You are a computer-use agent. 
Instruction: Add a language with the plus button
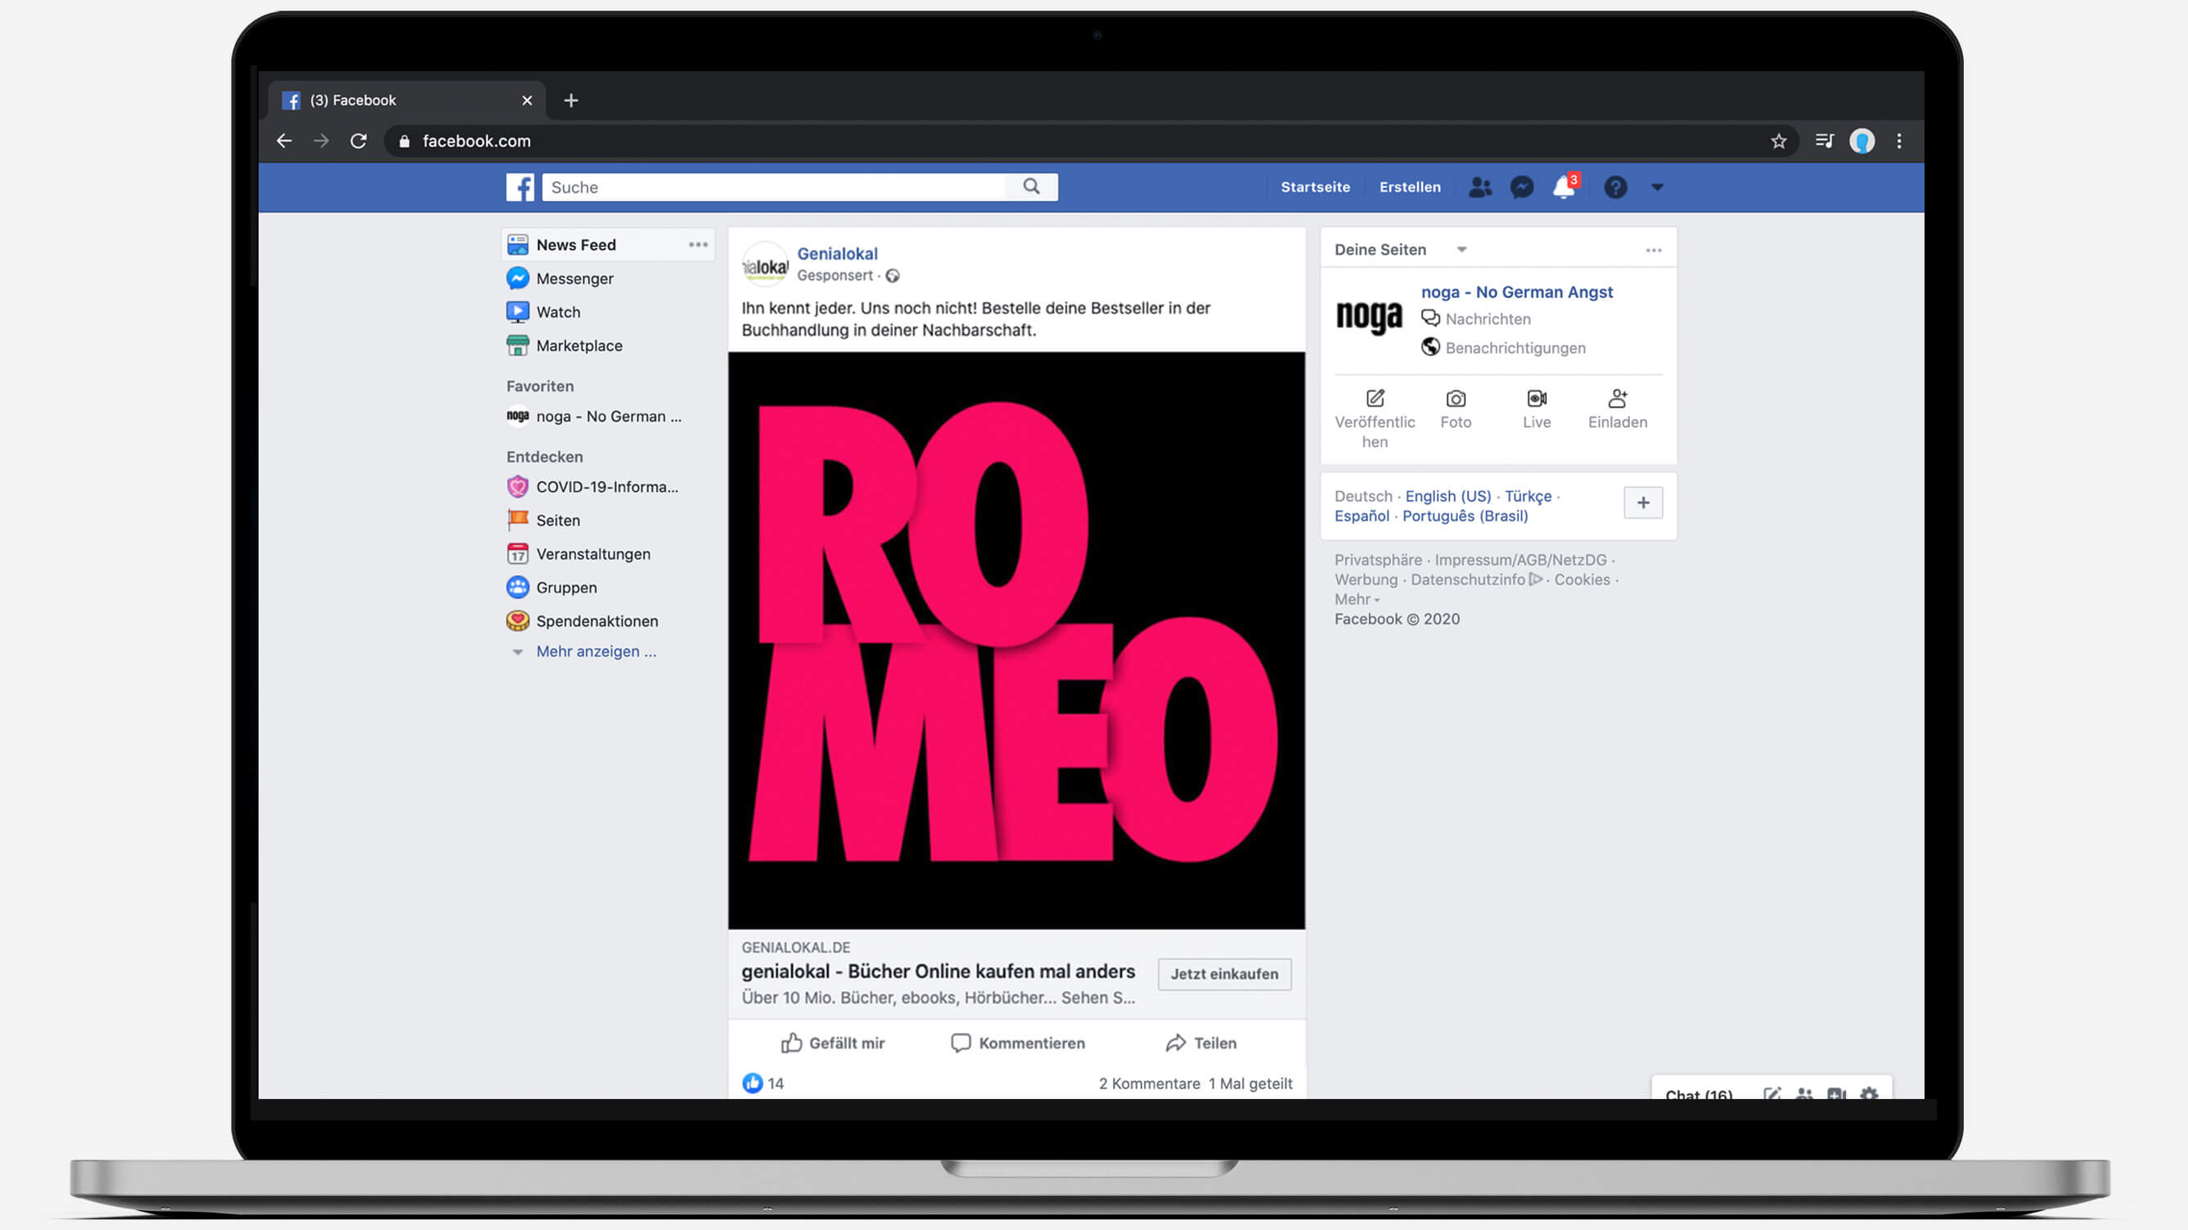(x=1642, y=502)
